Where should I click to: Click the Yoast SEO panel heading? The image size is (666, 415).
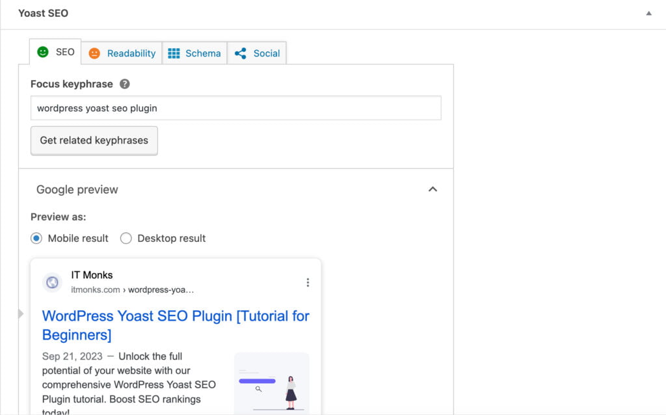44,13
